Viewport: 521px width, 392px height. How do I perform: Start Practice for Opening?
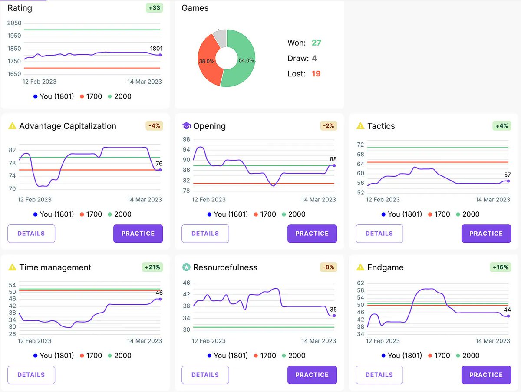[x=312, y=234]
